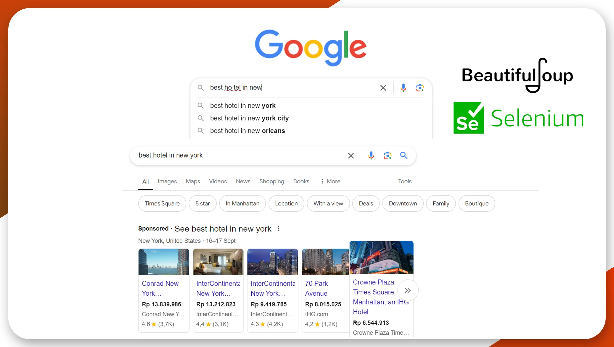Screen dimensions: 614x347
Task: Toggle the Family filter chip
Action: click(440, 204)
